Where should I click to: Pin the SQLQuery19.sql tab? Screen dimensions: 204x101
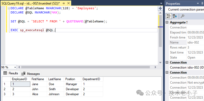pyautogui.click(x=64, y=3)
